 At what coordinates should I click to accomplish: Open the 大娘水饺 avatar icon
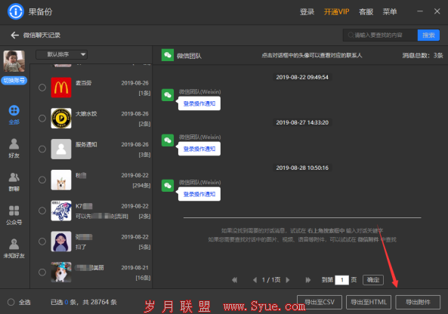[61, 119]
